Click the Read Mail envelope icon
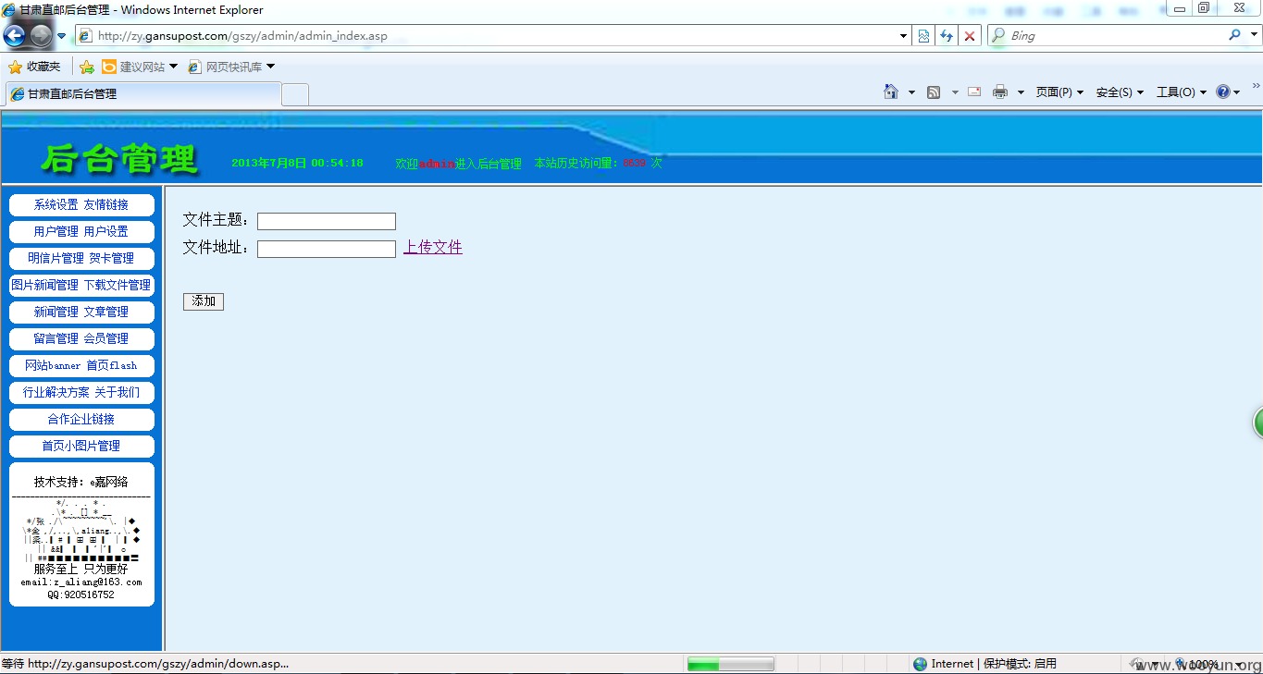 click(974, 92)
